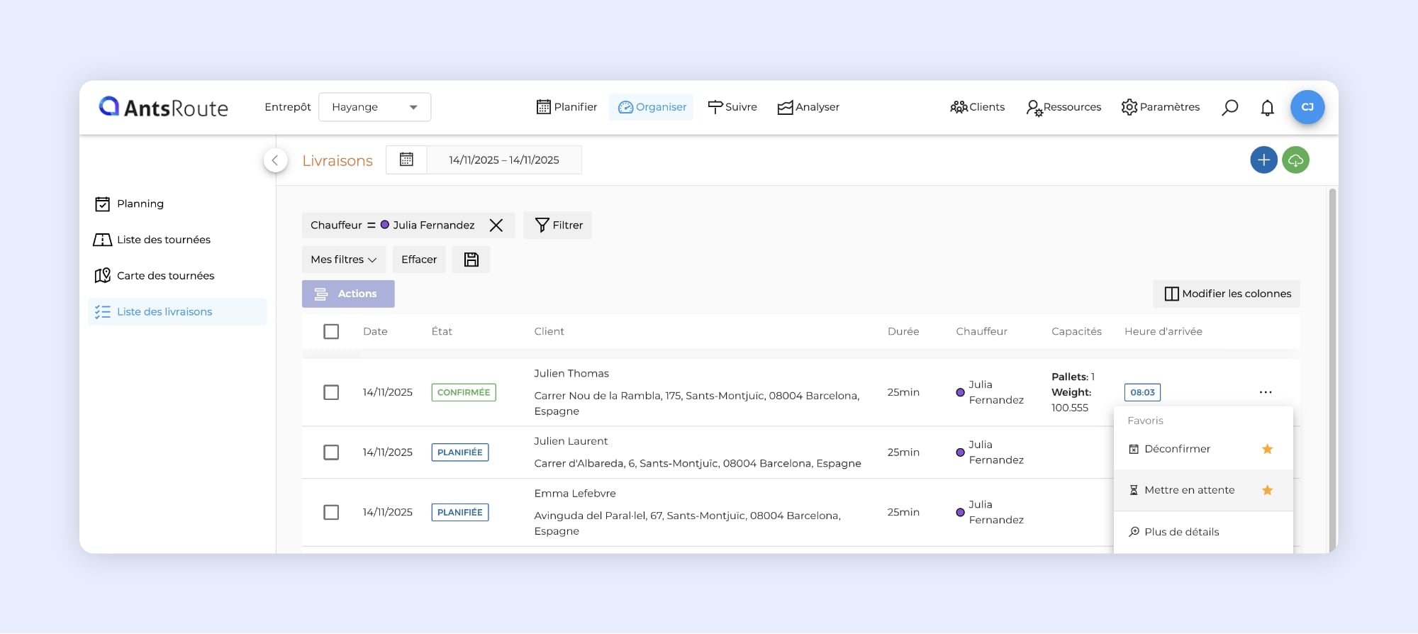This screenshot has height=634, width=1418.
Task: Select the Emma Lefebvre delivery checkbox
Action: pyautogui.click(x=331, y=512)
